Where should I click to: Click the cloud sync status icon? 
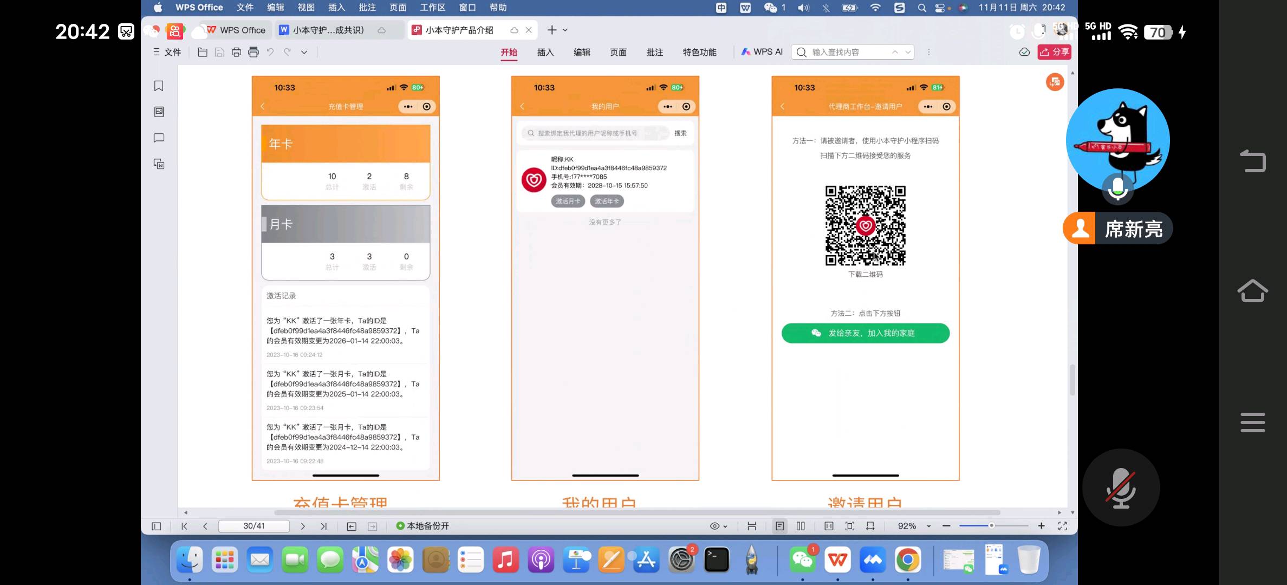(1024, 52)
